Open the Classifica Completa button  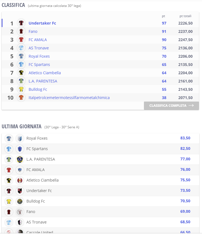[171, 105]
